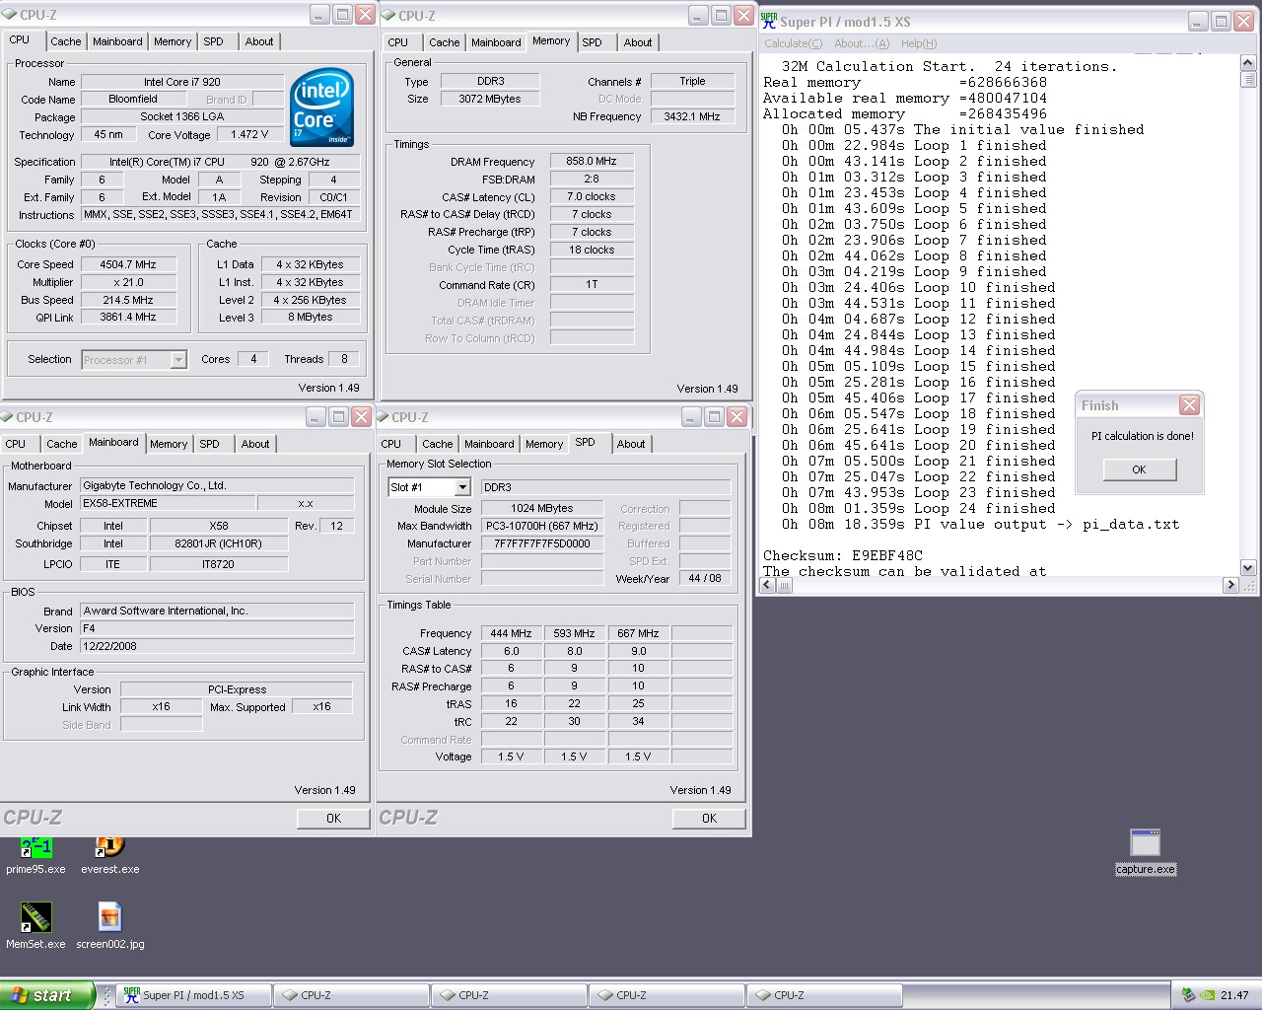Close the Finish dialog with its X button

[x=1190, y=405]
